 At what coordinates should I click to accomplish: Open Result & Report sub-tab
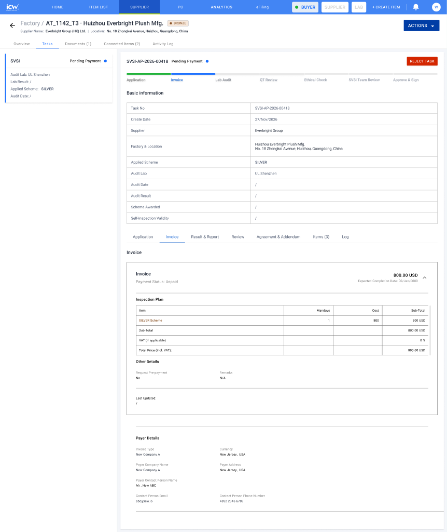(205, 237)
